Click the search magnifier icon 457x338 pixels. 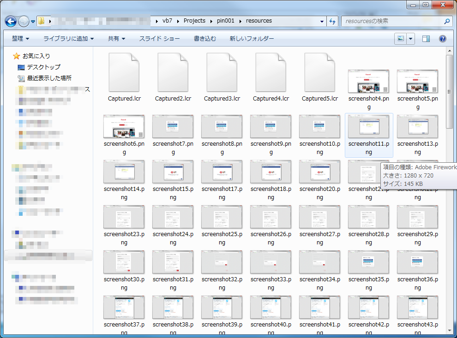click(x=447, y=21)
